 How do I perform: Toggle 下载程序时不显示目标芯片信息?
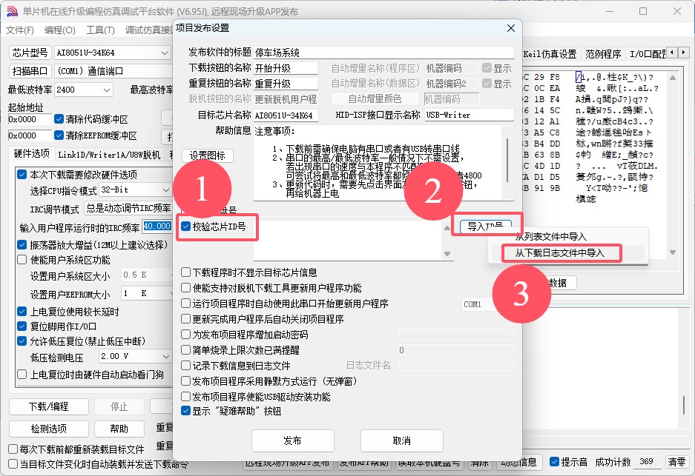(x=185, y=272)
